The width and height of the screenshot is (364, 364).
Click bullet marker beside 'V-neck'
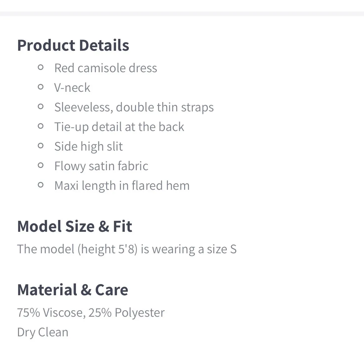[x=40, y=87]
